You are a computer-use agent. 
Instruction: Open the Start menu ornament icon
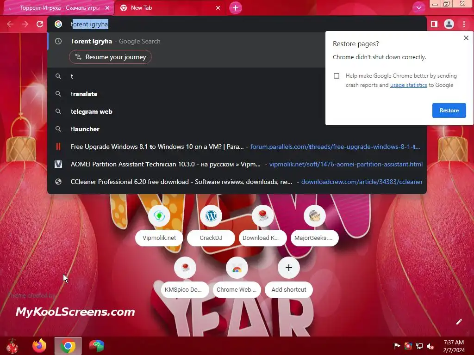12,346
